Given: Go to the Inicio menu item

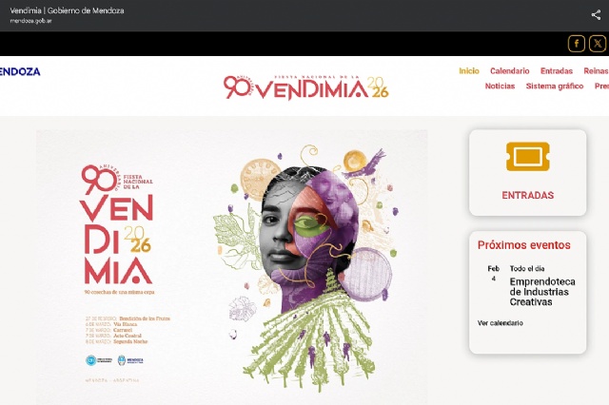Looking at the screenshot, I should 469,71.
